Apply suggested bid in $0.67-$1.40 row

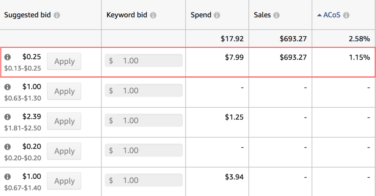[64, 181]
